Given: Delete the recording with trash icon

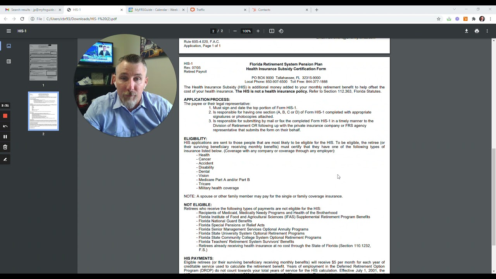Looking at the screenshot, I should click(x=5, y=147).
